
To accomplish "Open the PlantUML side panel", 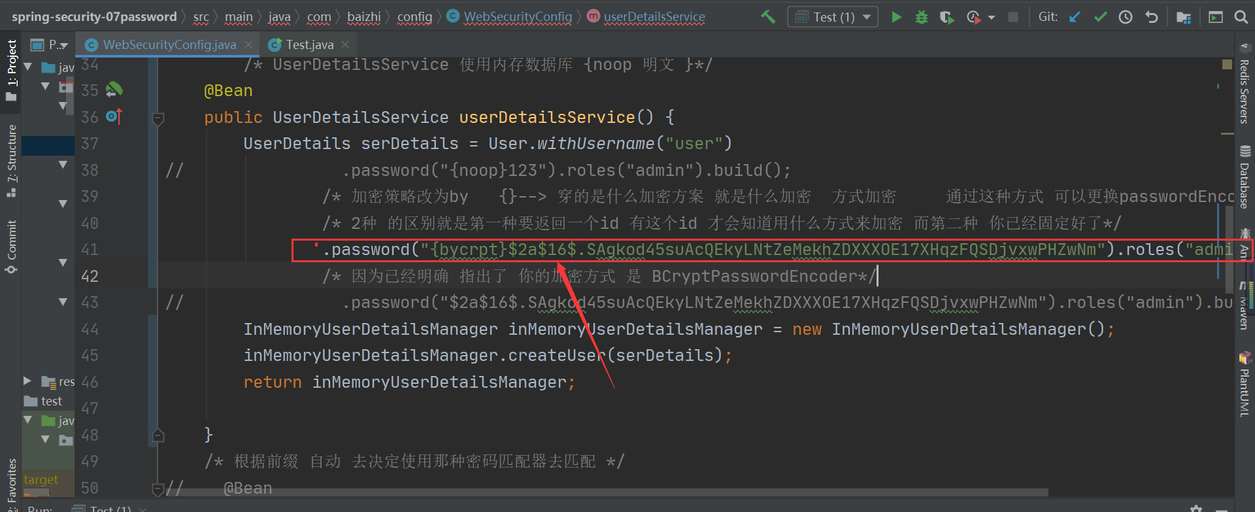I will point(1245,384).
